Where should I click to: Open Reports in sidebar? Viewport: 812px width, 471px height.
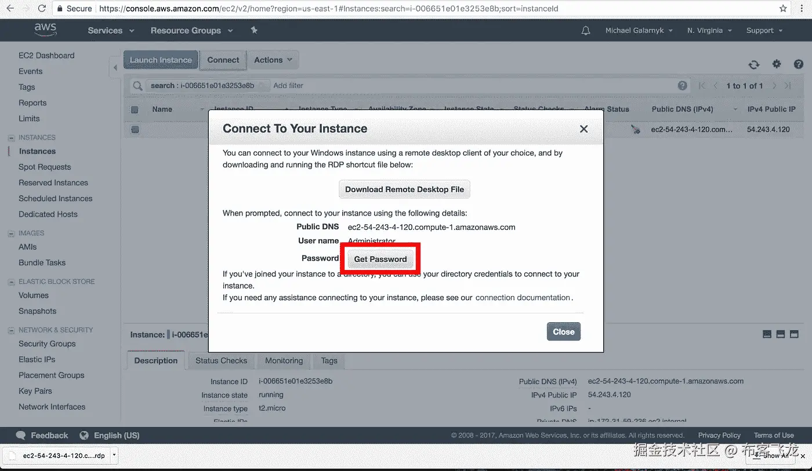(32, 103)
